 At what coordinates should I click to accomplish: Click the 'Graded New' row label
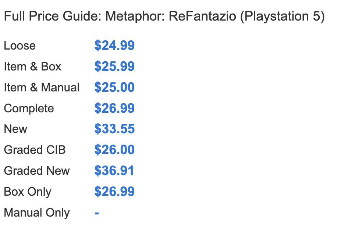[36, 171]
